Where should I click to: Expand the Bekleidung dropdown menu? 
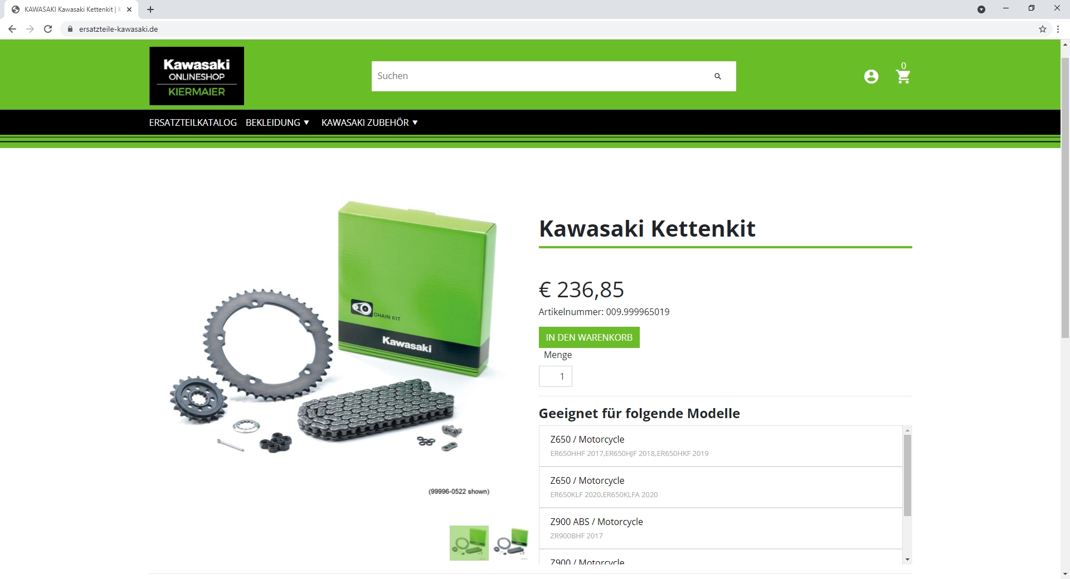pyautogui.click(x=278, y=122)
